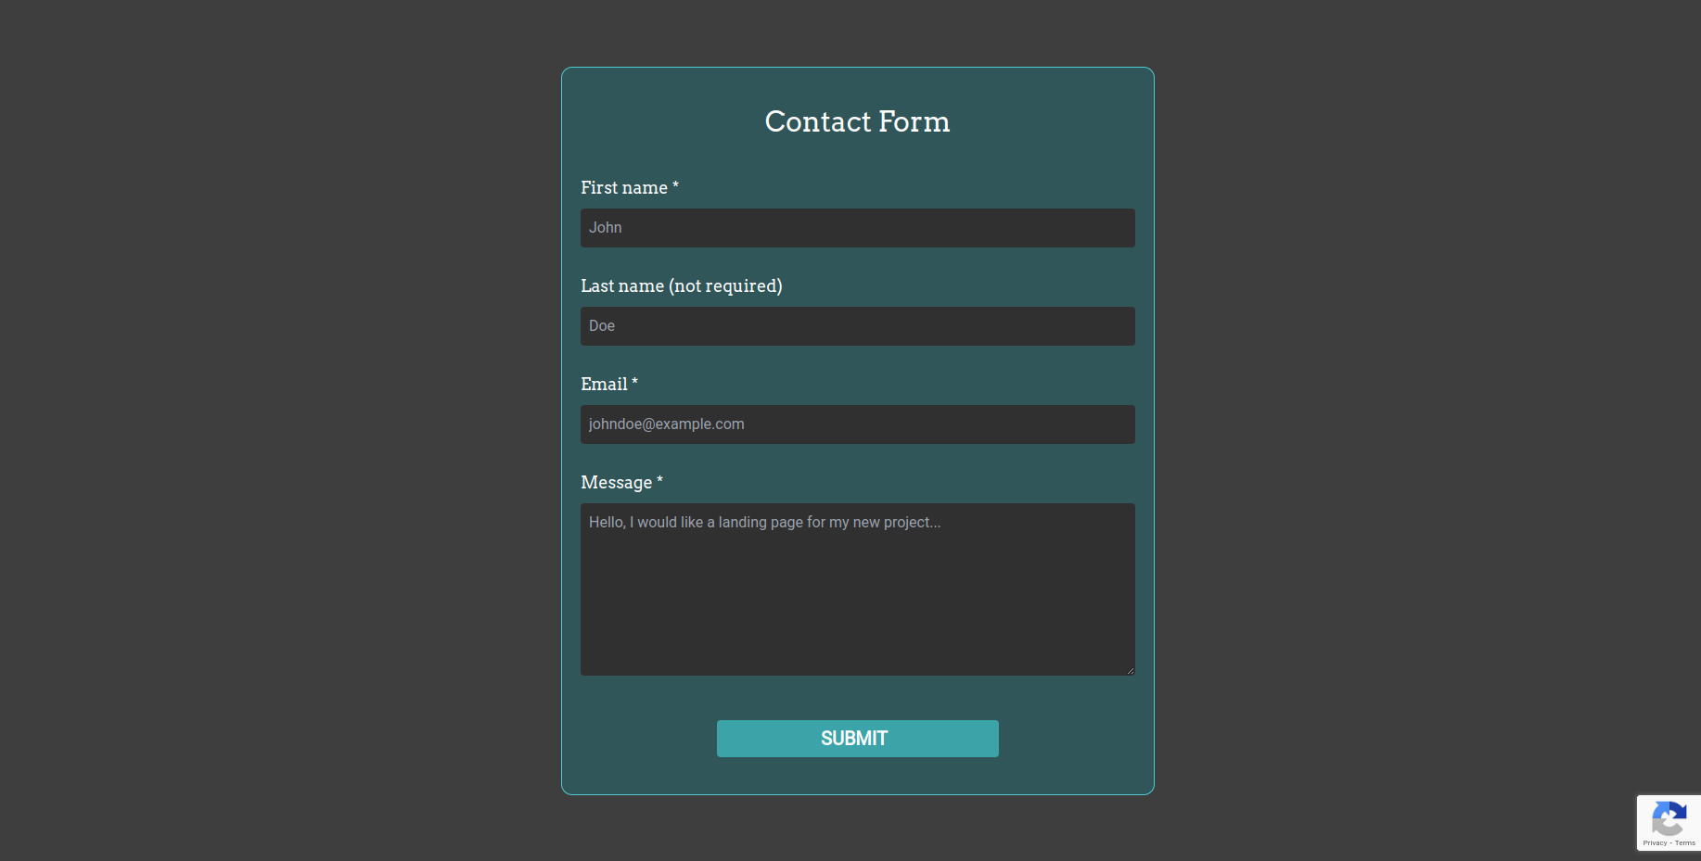Open the reCAPTCHA Terms link
The height and width of the screenshot is (861, 1701).
[1685, 843]
